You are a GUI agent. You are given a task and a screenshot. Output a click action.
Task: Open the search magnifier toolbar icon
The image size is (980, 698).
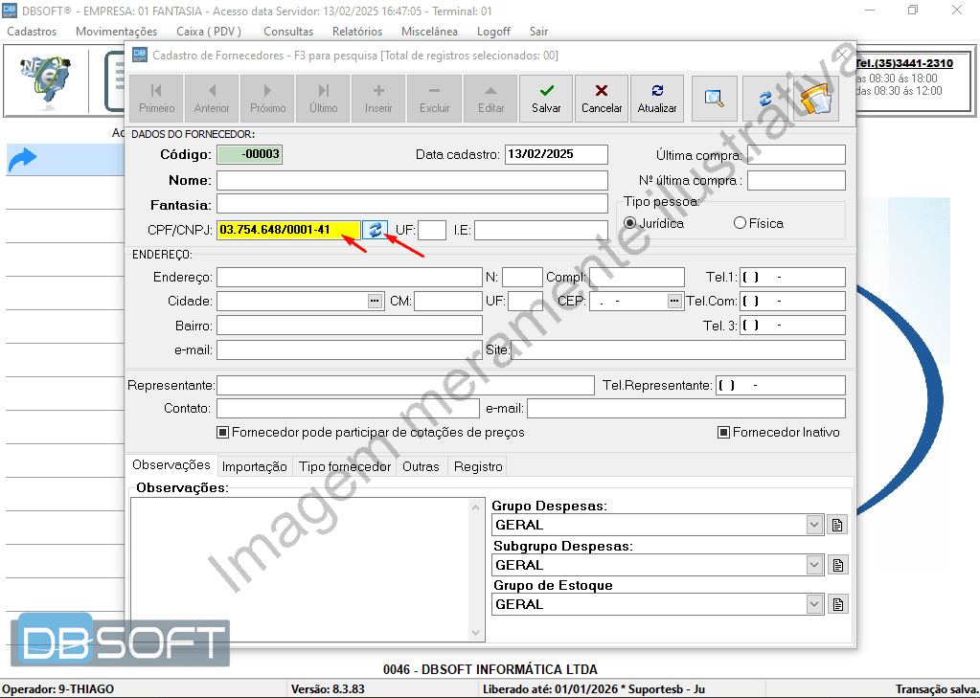[x=714, y=99]
